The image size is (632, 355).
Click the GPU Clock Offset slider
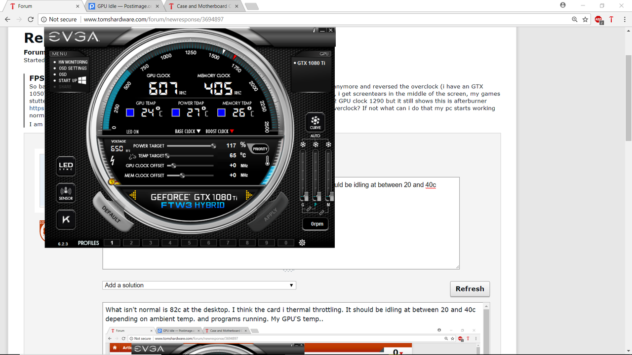click(191, 166)
